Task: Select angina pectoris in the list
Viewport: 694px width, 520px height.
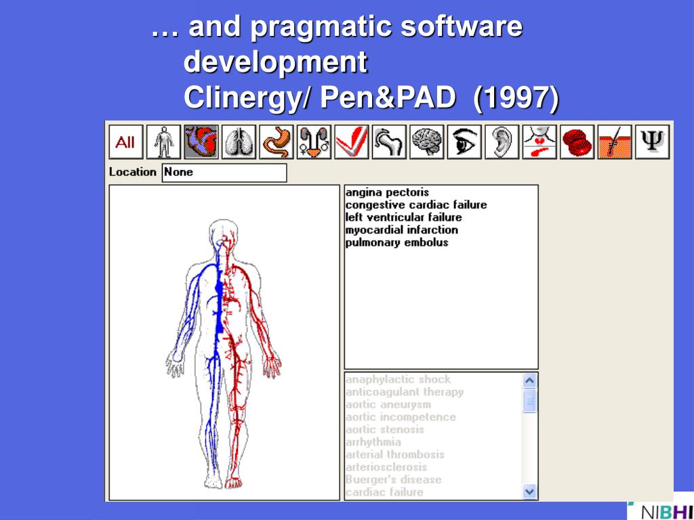Action: pyautogui.click(x=387, y=193)
